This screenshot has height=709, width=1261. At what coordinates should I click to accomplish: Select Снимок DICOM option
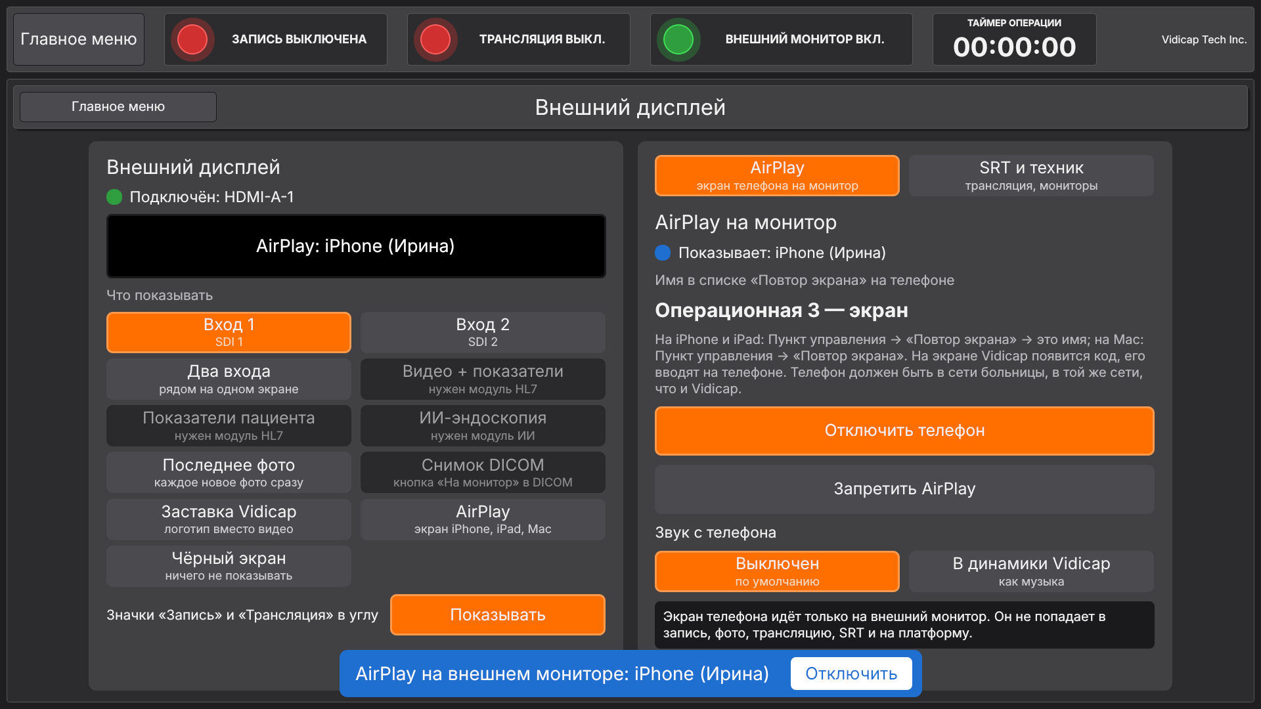click(x=483, y=473)
